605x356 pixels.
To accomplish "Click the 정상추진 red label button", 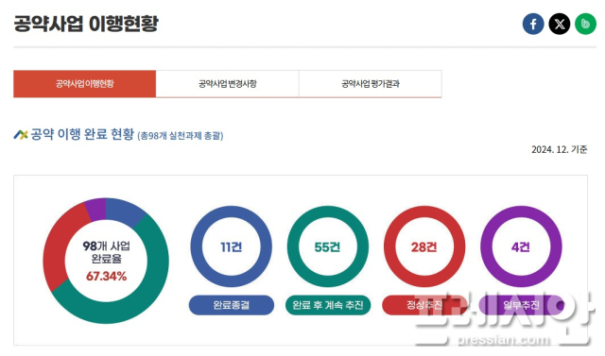I will click(x=424, y=305).
